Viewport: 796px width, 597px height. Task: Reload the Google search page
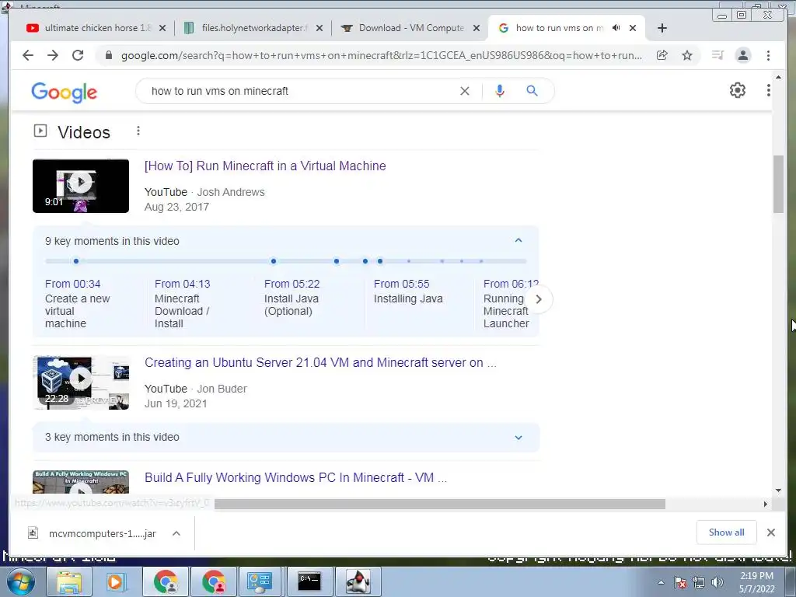point(78,55)
